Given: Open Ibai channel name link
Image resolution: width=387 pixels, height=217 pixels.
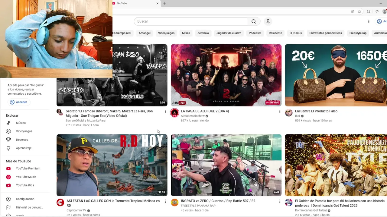Looking at the screenshot, I should click(297, 116).
